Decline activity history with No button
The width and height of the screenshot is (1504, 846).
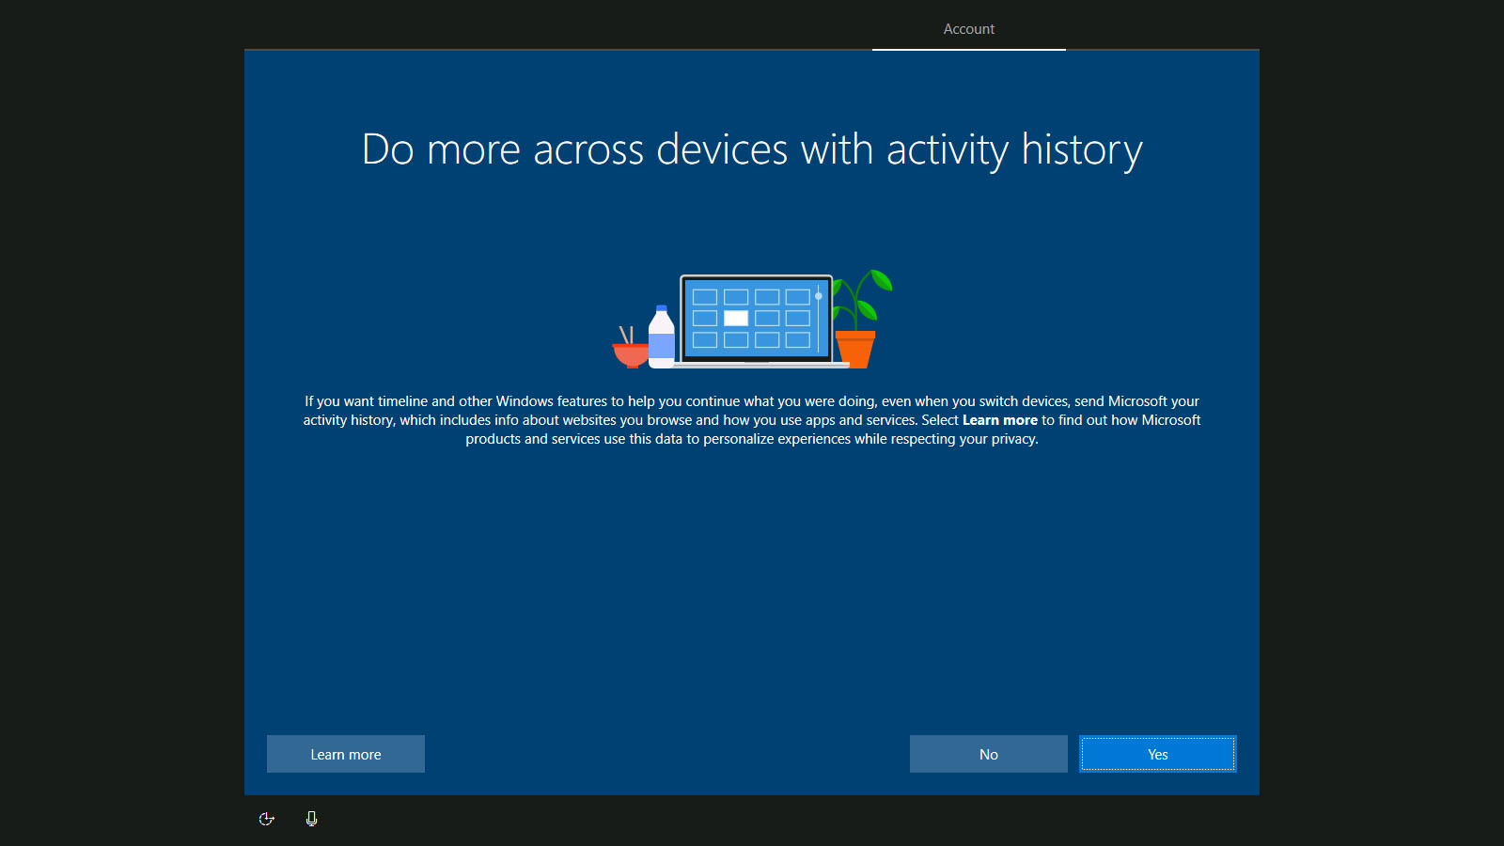[988, 754]
